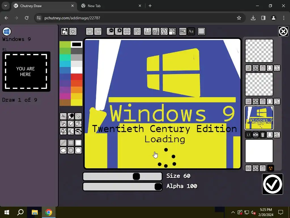This screenshot has width=290, height=218.
Task: Delete layer L2 with its trash icon
Action: point(263,101)
